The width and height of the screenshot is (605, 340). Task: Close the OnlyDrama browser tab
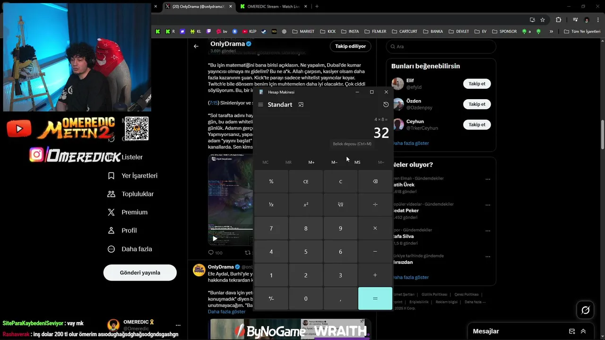click(231, 6)
